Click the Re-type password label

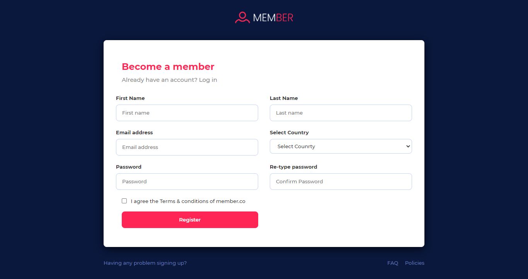click(293, 167)
